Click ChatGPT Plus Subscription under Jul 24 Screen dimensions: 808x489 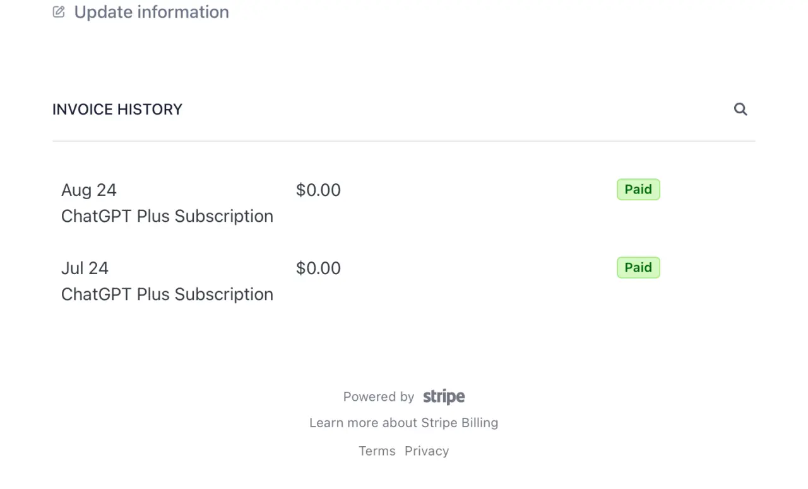[167, 294]
